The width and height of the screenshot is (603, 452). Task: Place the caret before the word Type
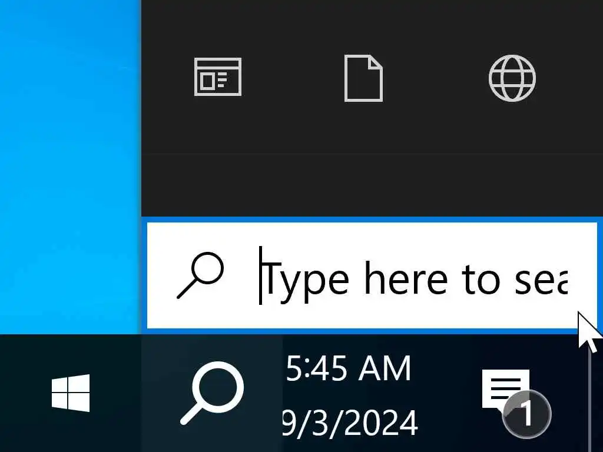(260, 275)
